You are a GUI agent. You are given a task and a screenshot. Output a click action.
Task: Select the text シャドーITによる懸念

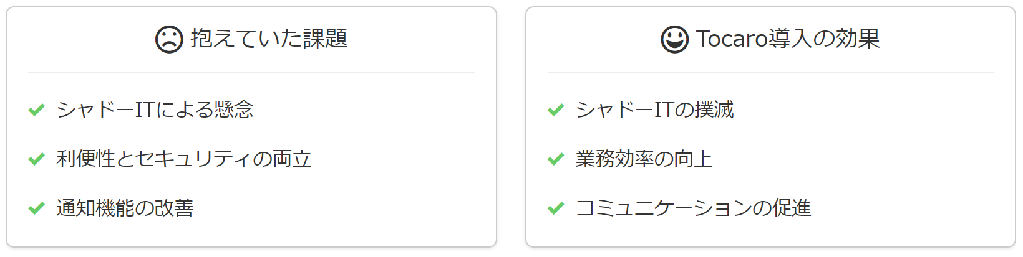coord(155,110)
